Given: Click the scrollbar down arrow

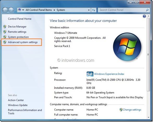Looking at the screenshot, I should [148, 117].
